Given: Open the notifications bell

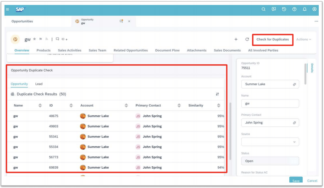Looking at the screenshot, I should pyautogui.click(x=305, y=9).
